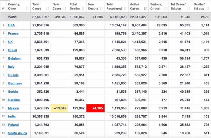Click the Total Cases header text
This screenshot has height=138, width=211.
click(37, 6)
